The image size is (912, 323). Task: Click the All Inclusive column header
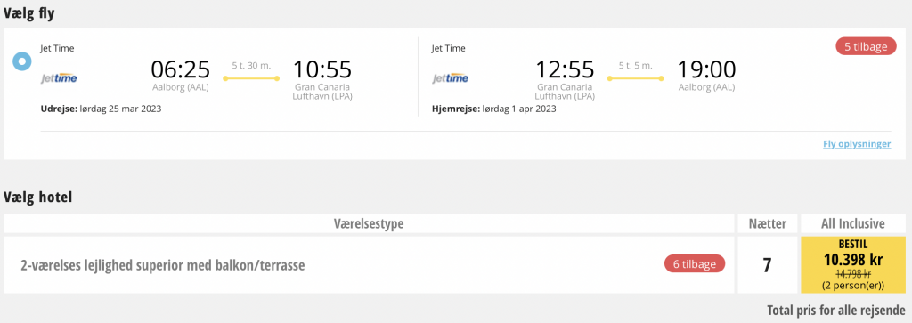pyautogui.click(x=853, y=223)
